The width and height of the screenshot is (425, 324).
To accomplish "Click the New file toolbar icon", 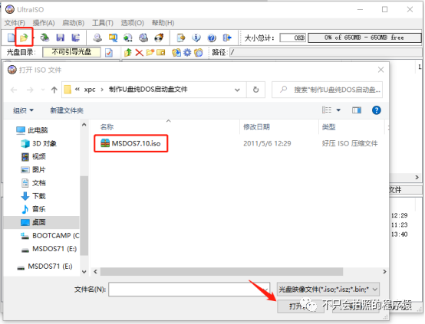I will point(11,38).
